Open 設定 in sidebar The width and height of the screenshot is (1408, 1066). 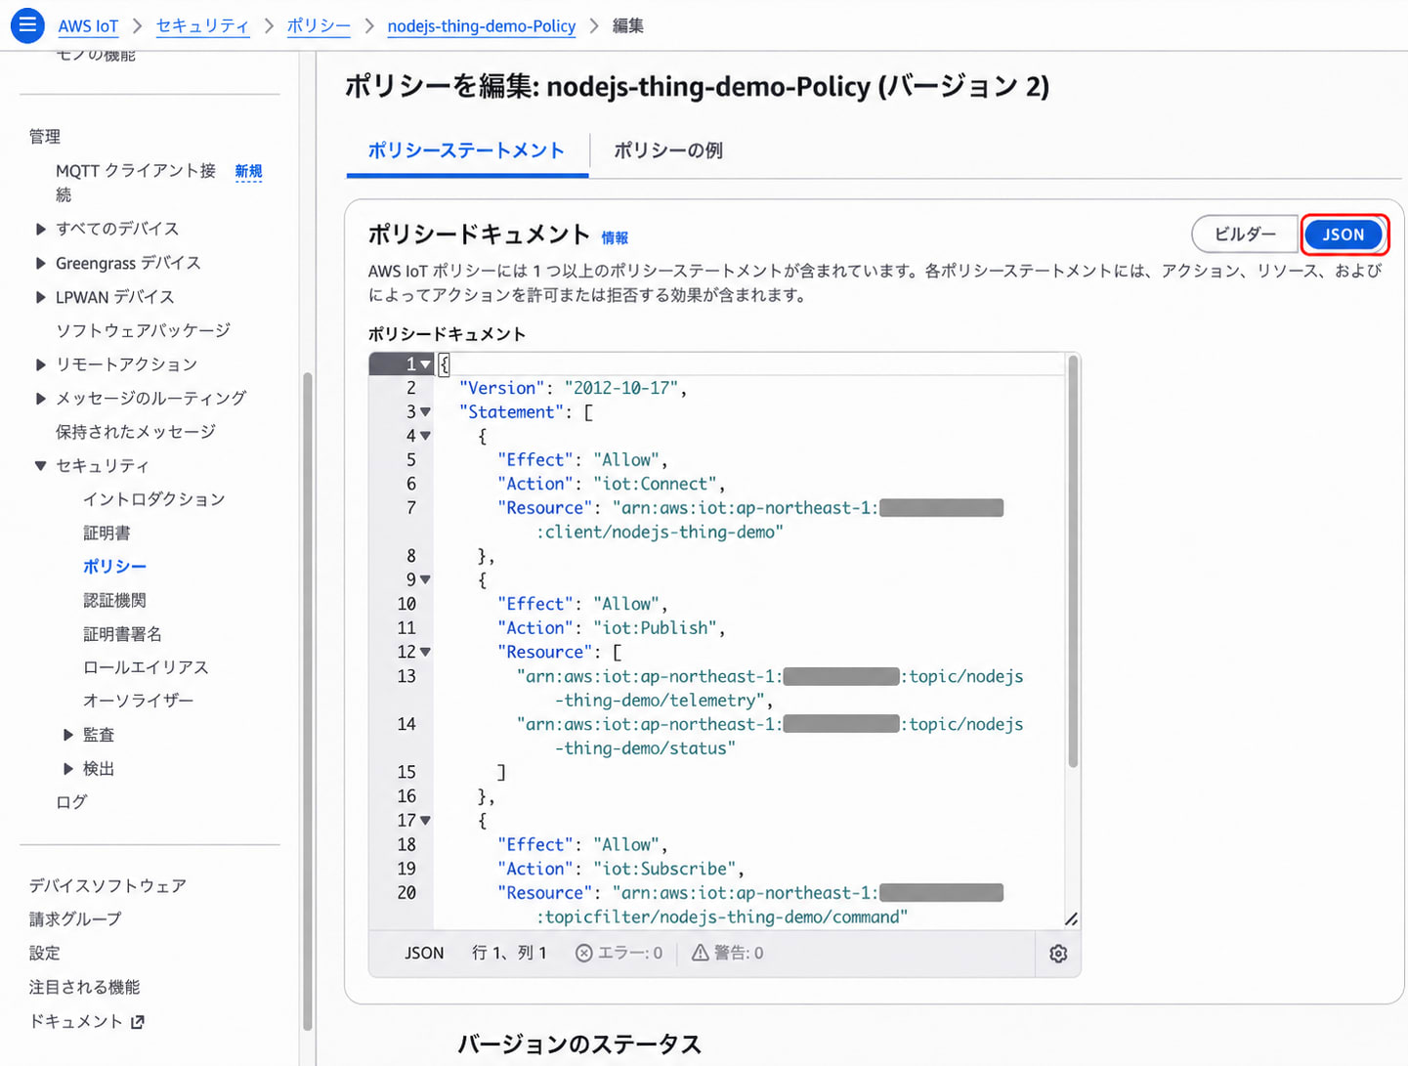(44, 953)
